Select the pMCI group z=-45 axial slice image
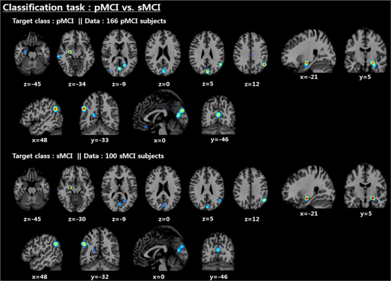 [x=31, y=54]
